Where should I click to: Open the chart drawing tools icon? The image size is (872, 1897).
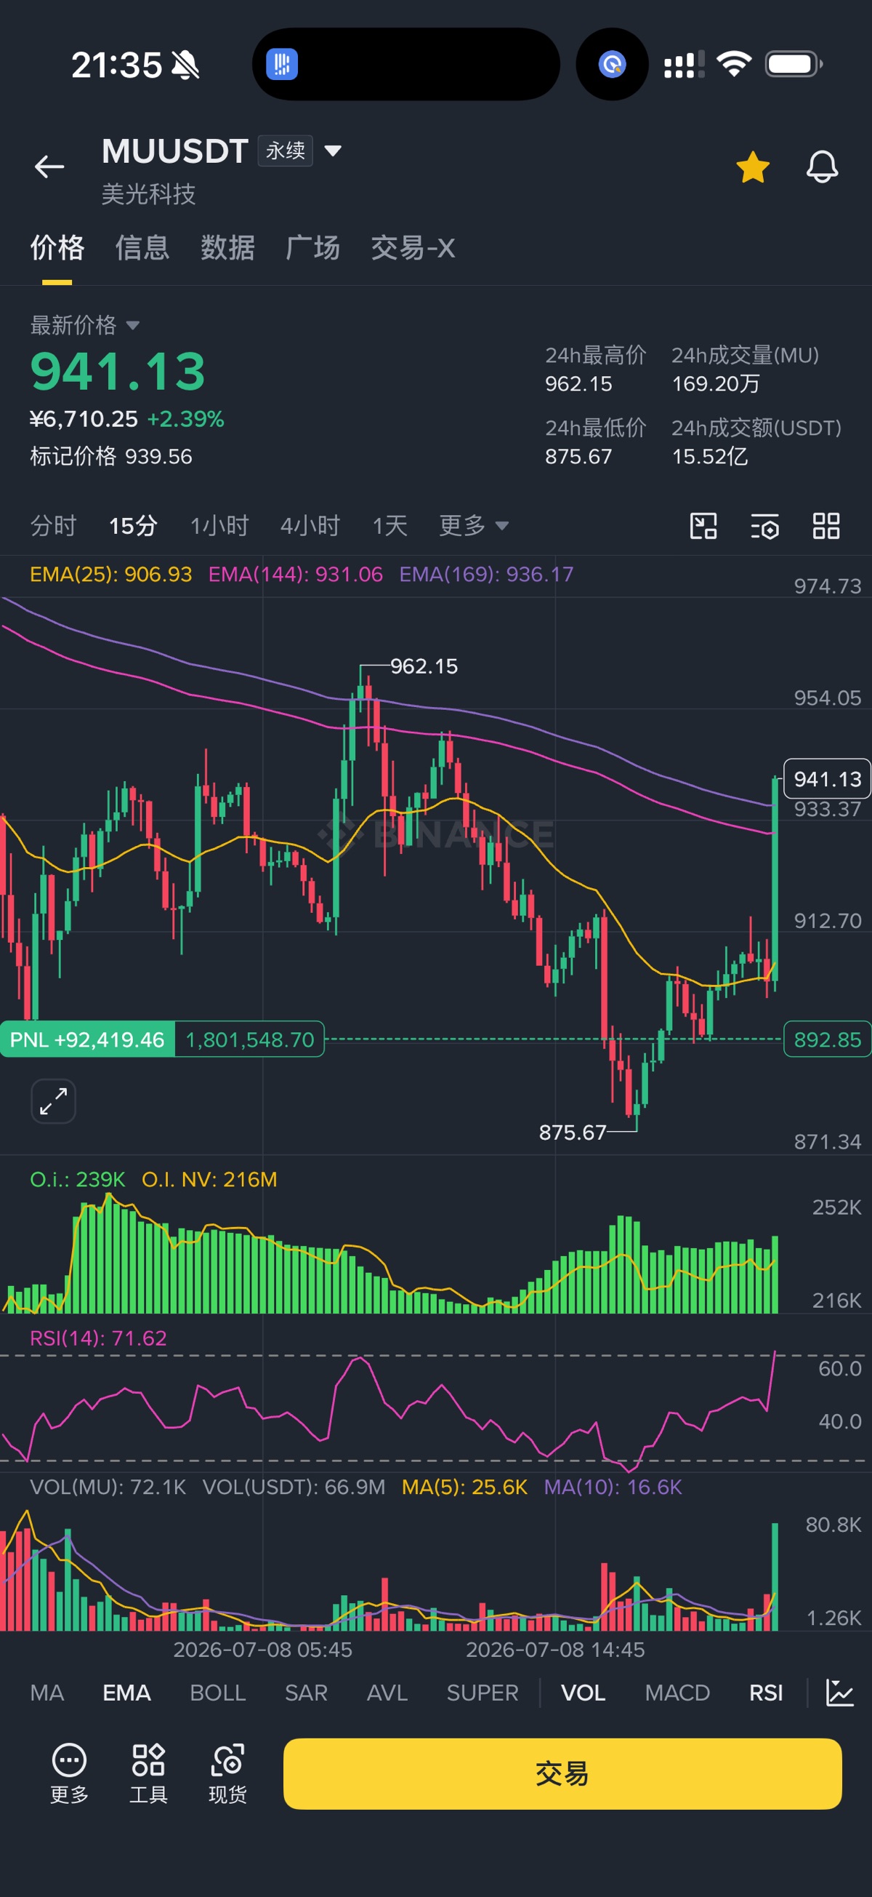tap(703, 527)
